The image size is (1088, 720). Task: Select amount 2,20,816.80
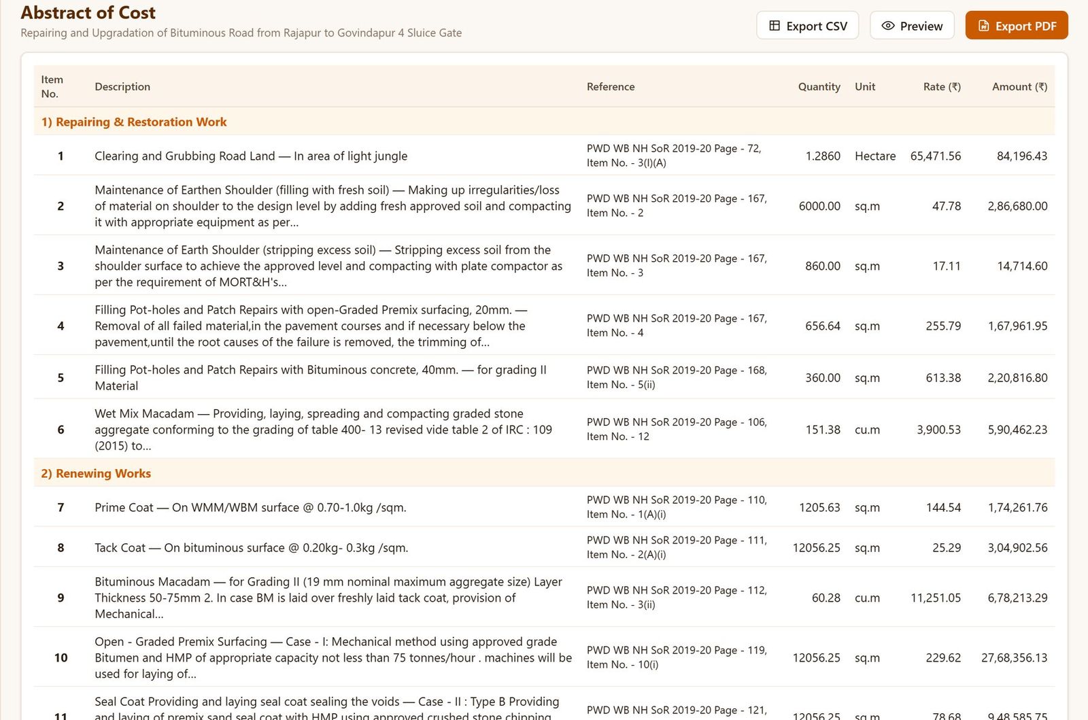tap(1017, 377)
